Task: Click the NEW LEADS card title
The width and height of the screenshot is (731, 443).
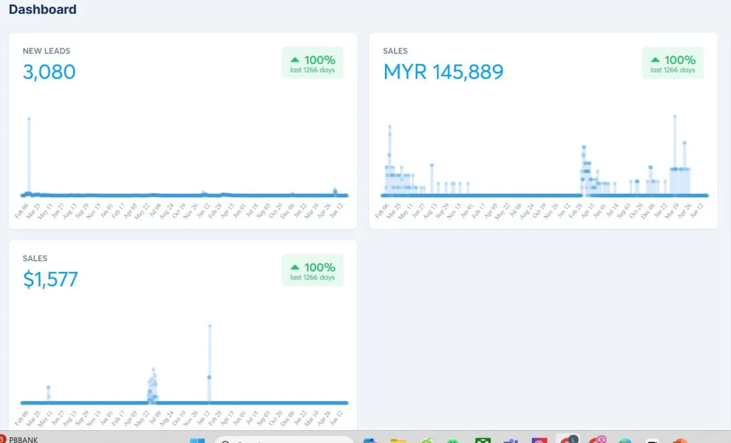Action: (x=46, y=51)
